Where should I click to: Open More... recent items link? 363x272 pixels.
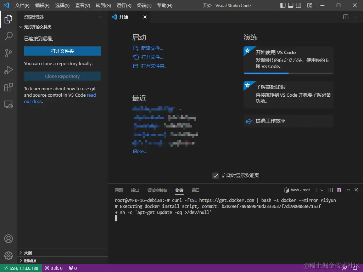(x=140, y=151)
